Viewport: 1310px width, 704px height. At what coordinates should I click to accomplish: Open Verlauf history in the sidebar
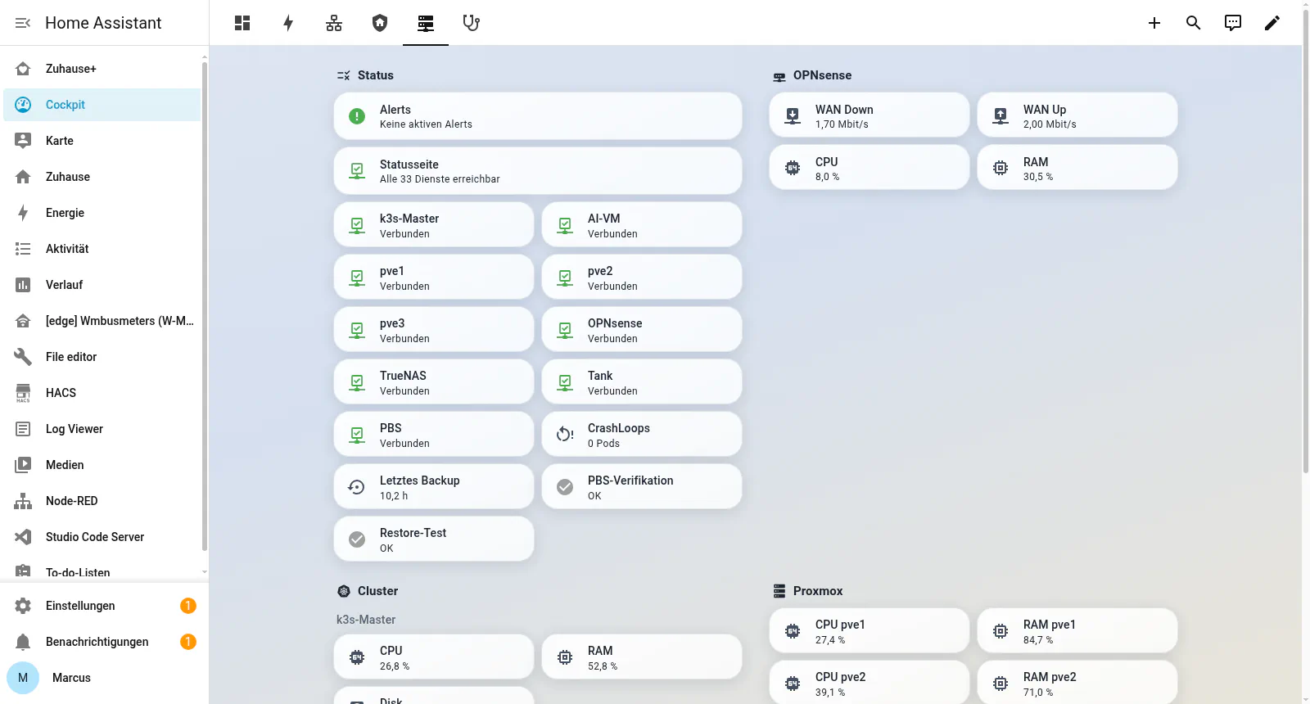coord(102,285)
